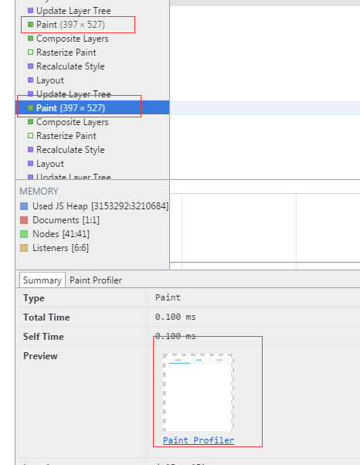The width and height of the screenshot is (360, 465).
Task: Click the 'Total Time' label
Action: pos(46,317)
